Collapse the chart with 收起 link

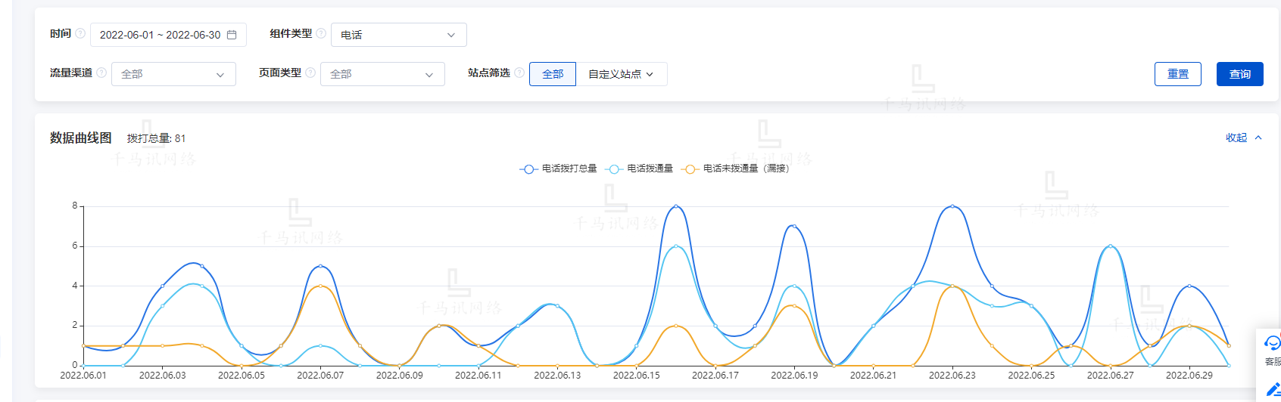click(1243, 138)
